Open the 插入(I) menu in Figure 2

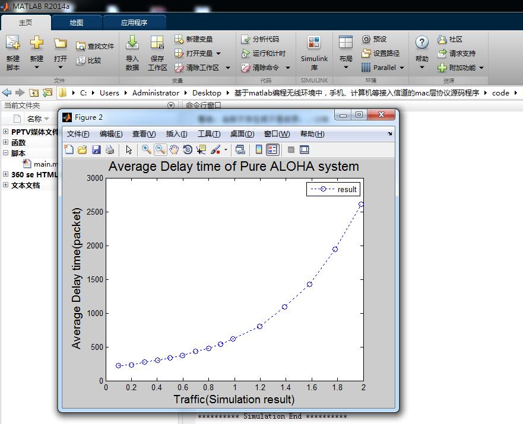point(177,134)
